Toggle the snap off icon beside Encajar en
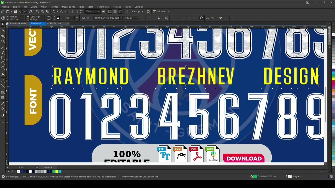 pyautogui.click(x=127, y=11)
